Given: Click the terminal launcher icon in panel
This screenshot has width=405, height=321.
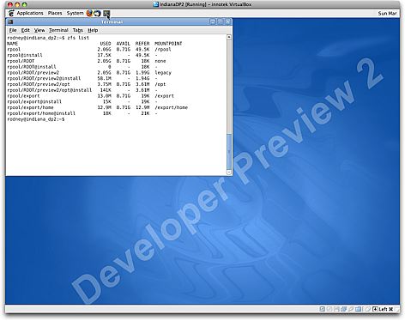Looking at the screenshot, I should tap(106, 13).
